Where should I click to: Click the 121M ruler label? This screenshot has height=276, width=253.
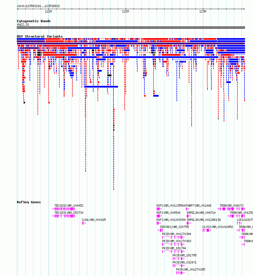(48, 11)
